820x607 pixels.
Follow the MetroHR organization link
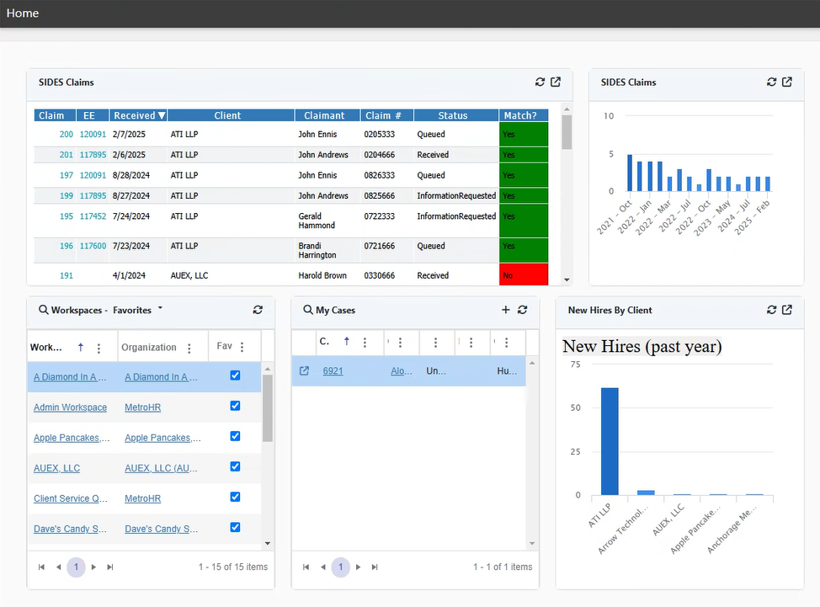pos(141,407)
